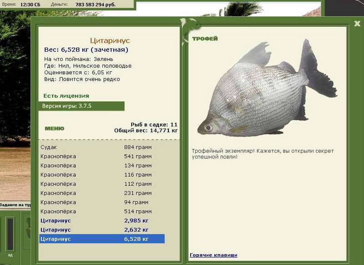Select the Краснопёрка 116 грамм row
364x265 pixels.
[x=102, y=175]
